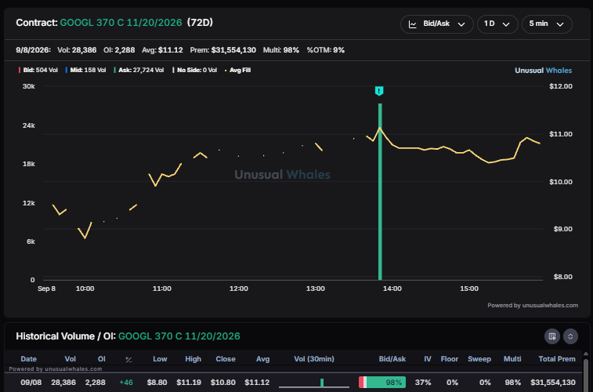This screenshot has width=593, height=392.
Task: Click Unusual Whales logo at chart top right
Action: point(543,71)
